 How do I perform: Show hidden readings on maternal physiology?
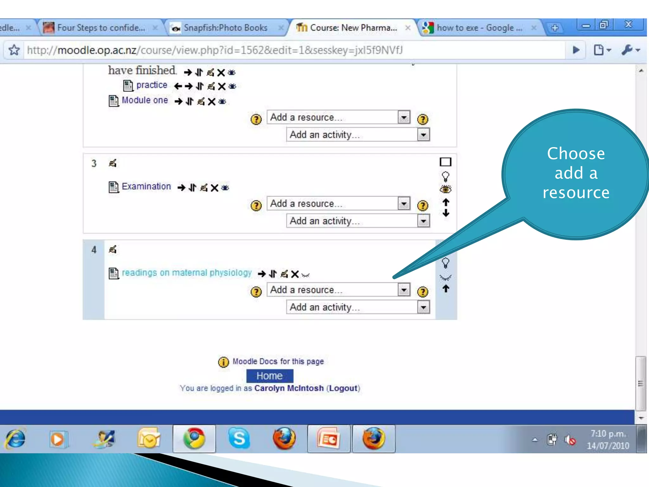pos(305,275)
